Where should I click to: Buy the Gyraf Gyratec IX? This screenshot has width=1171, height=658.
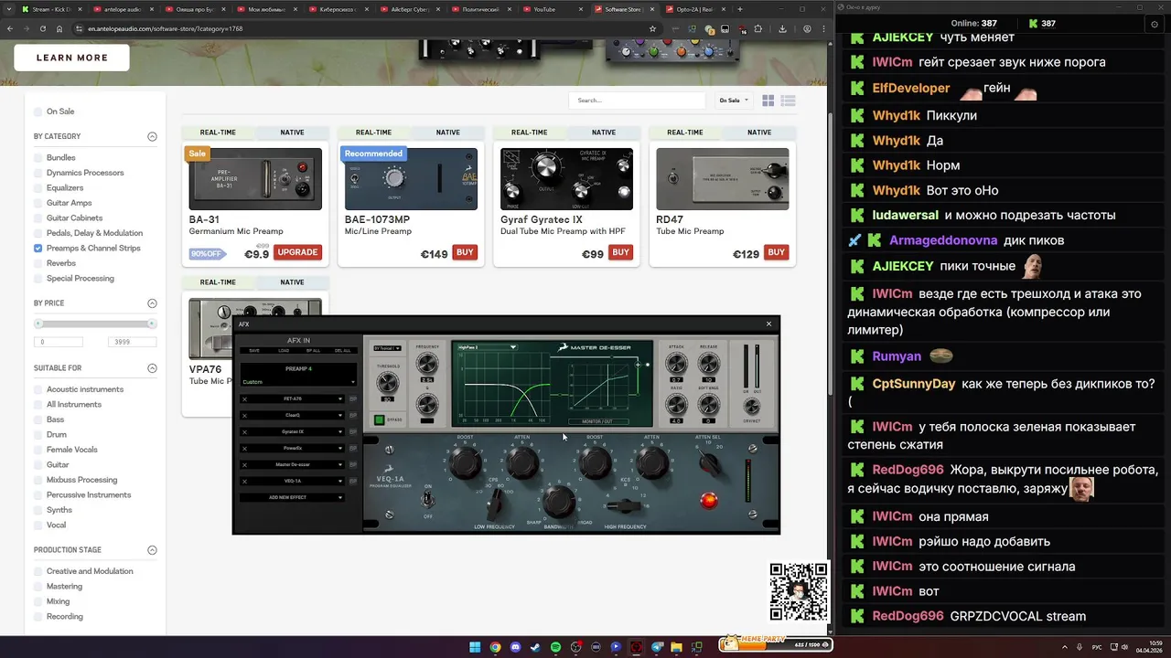[620, 252]
